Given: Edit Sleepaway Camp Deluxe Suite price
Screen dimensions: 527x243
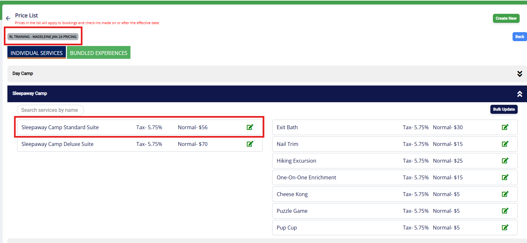Looking at the screenshot, I should pos(250,144).
